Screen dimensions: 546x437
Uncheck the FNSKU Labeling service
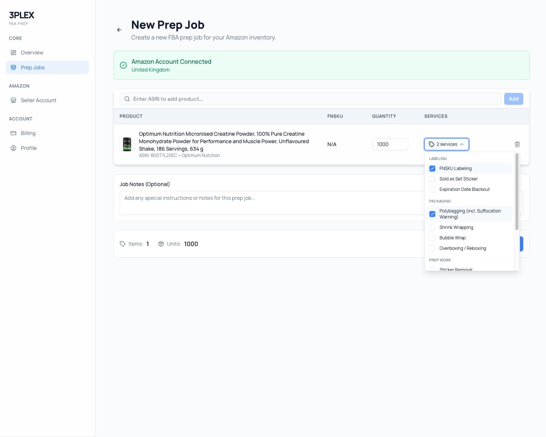(x=432, y=168)
